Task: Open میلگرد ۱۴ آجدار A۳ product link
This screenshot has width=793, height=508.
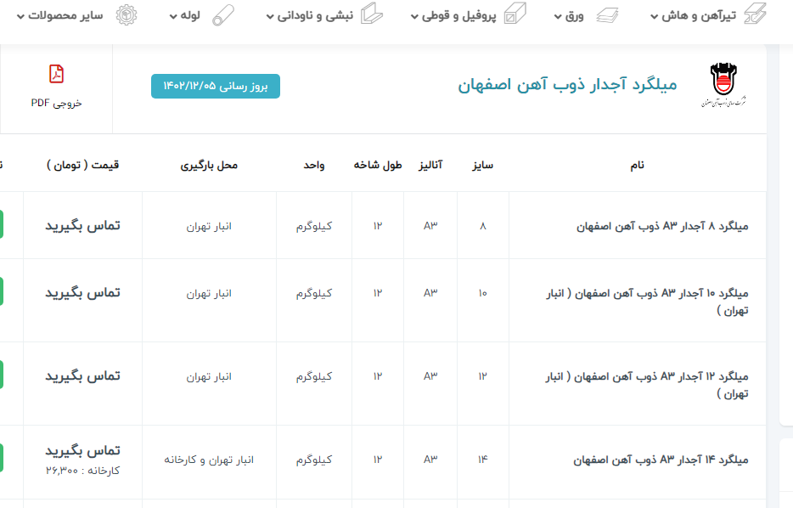Action: (x=662, y=460)
